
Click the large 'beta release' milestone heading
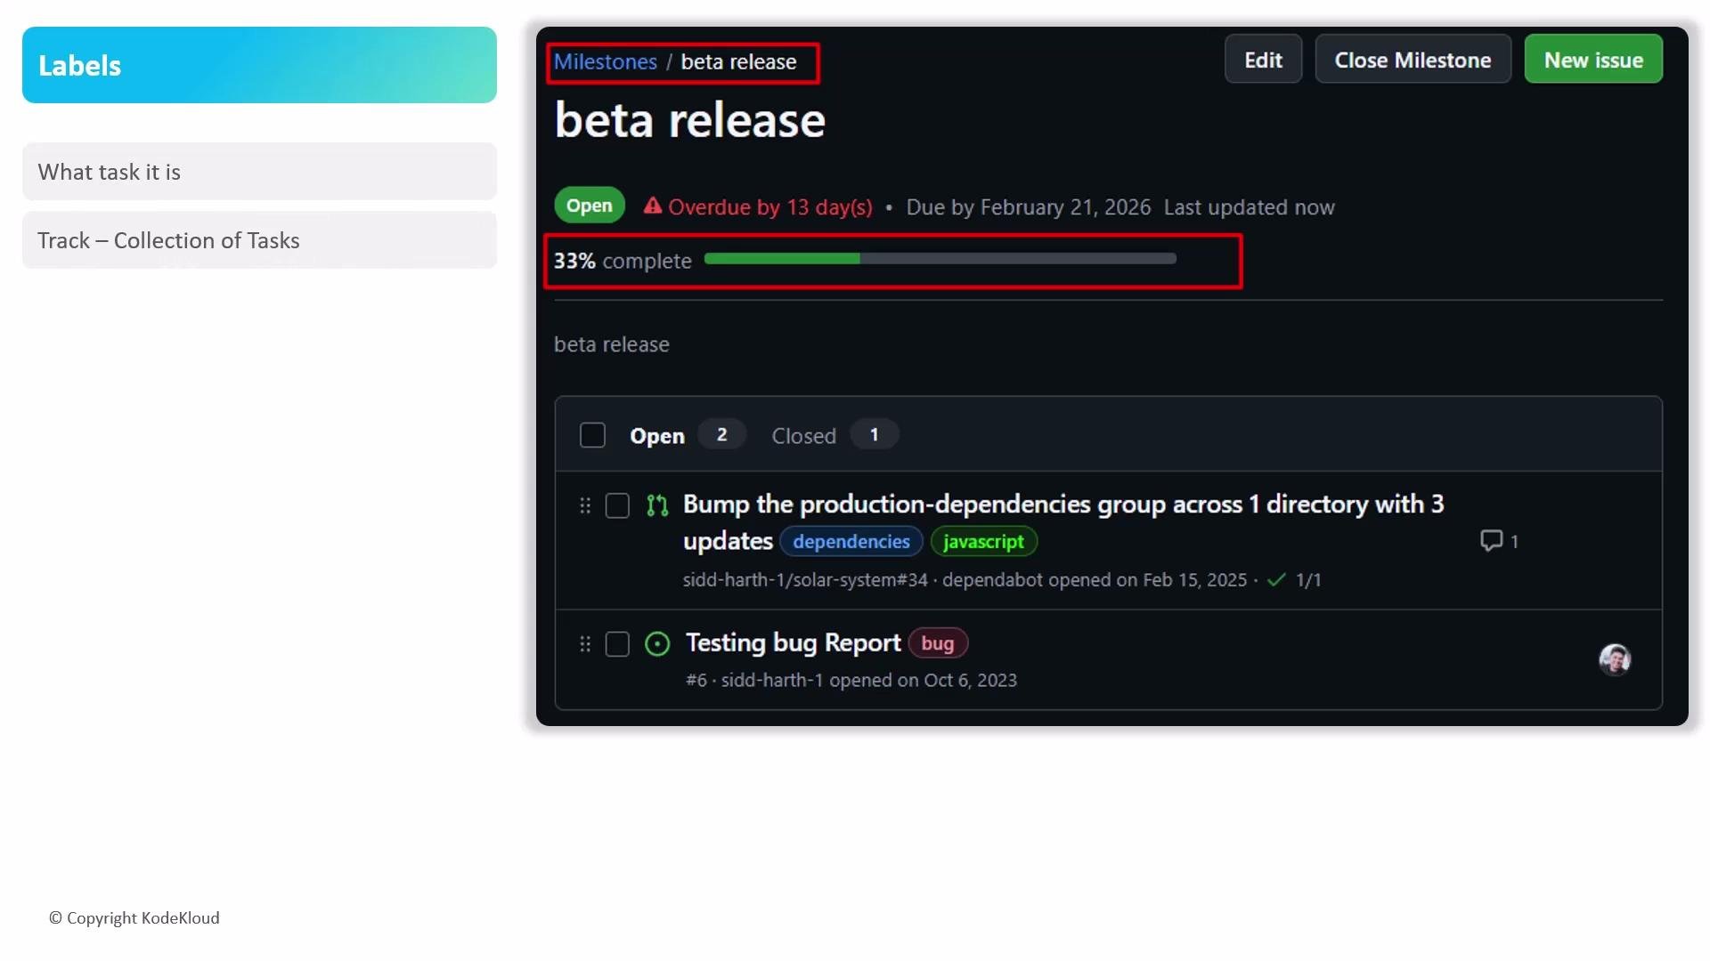690,120
